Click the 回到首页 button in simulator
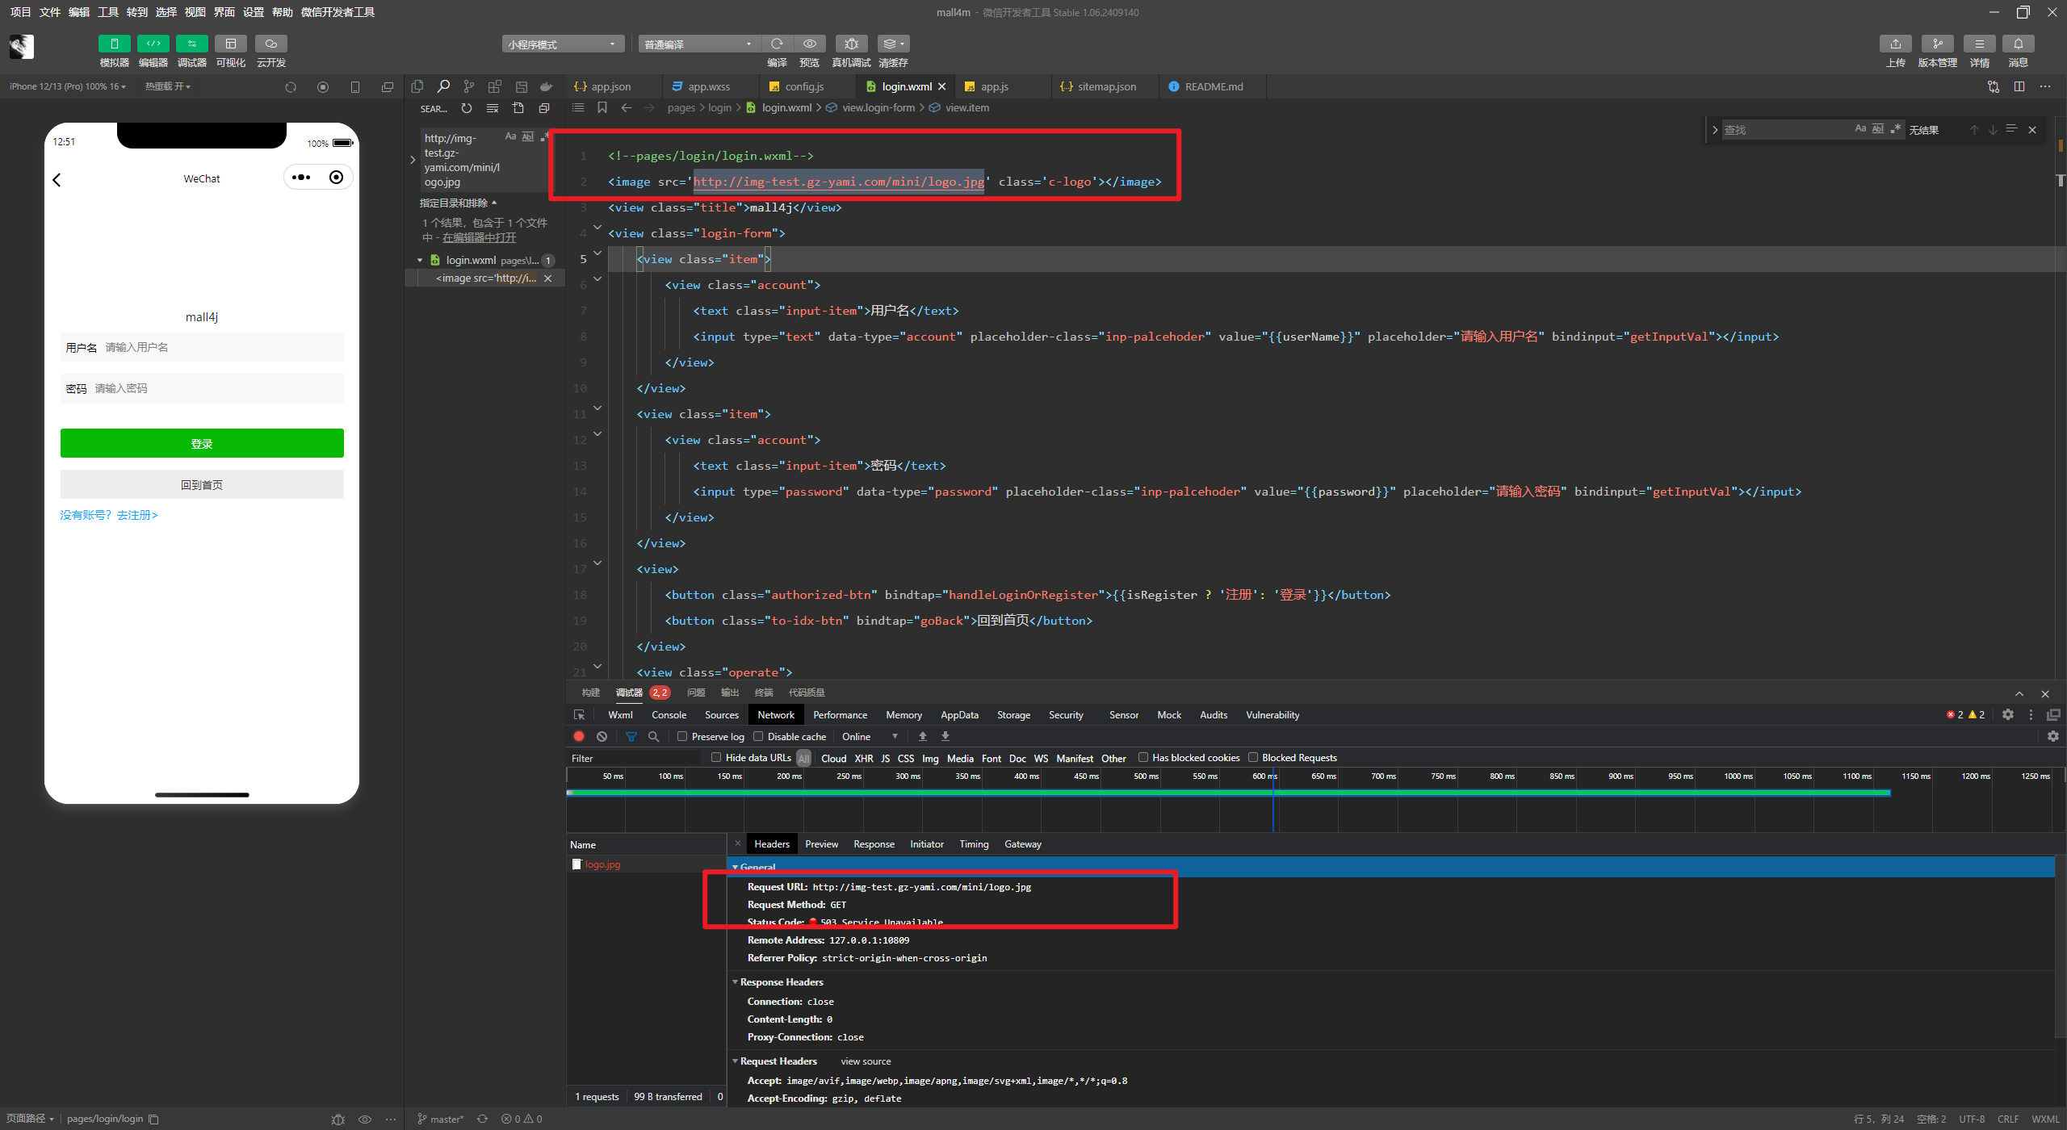Image resolution: width=2067 pixels, height=1130 pixels. (202, 484)
